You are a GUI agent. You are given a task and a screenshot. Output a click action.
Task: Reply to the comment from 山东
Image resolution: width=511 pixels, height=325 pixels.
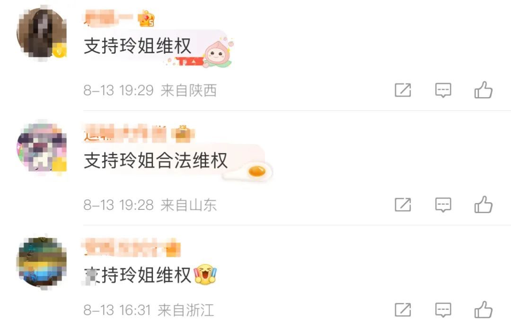coord(443,205)
